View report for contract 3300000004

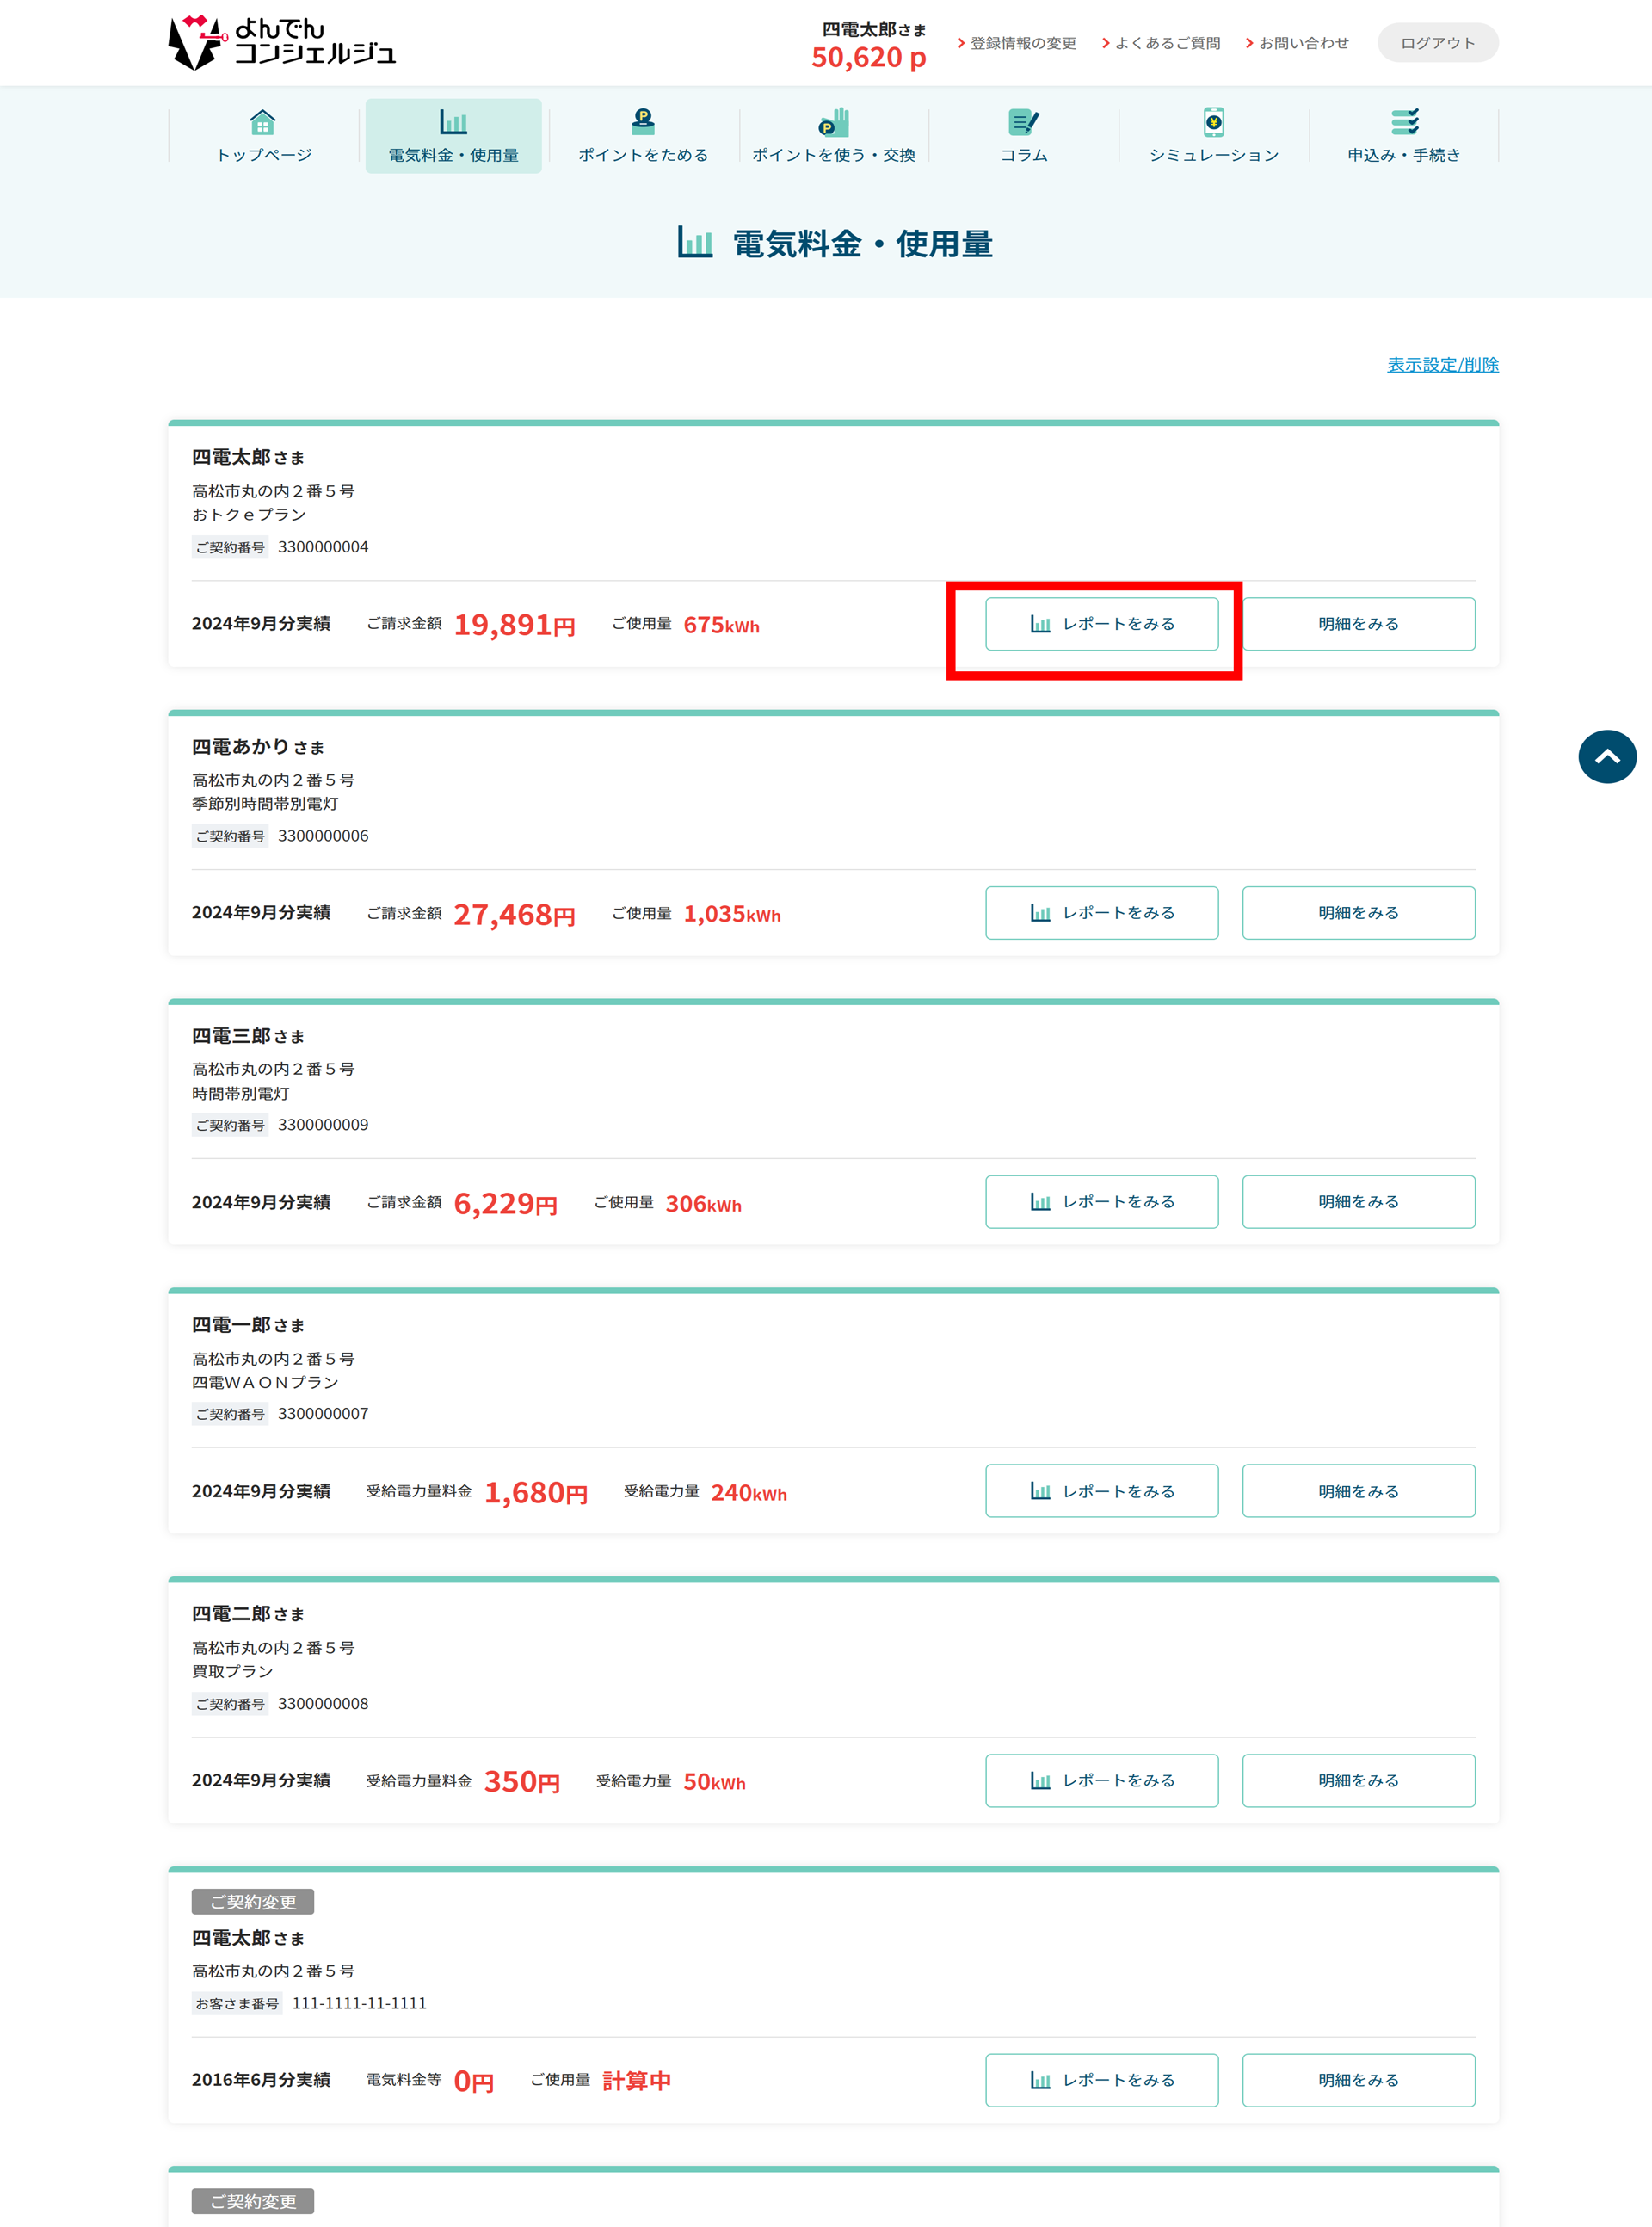click(x=1101, y=624)
